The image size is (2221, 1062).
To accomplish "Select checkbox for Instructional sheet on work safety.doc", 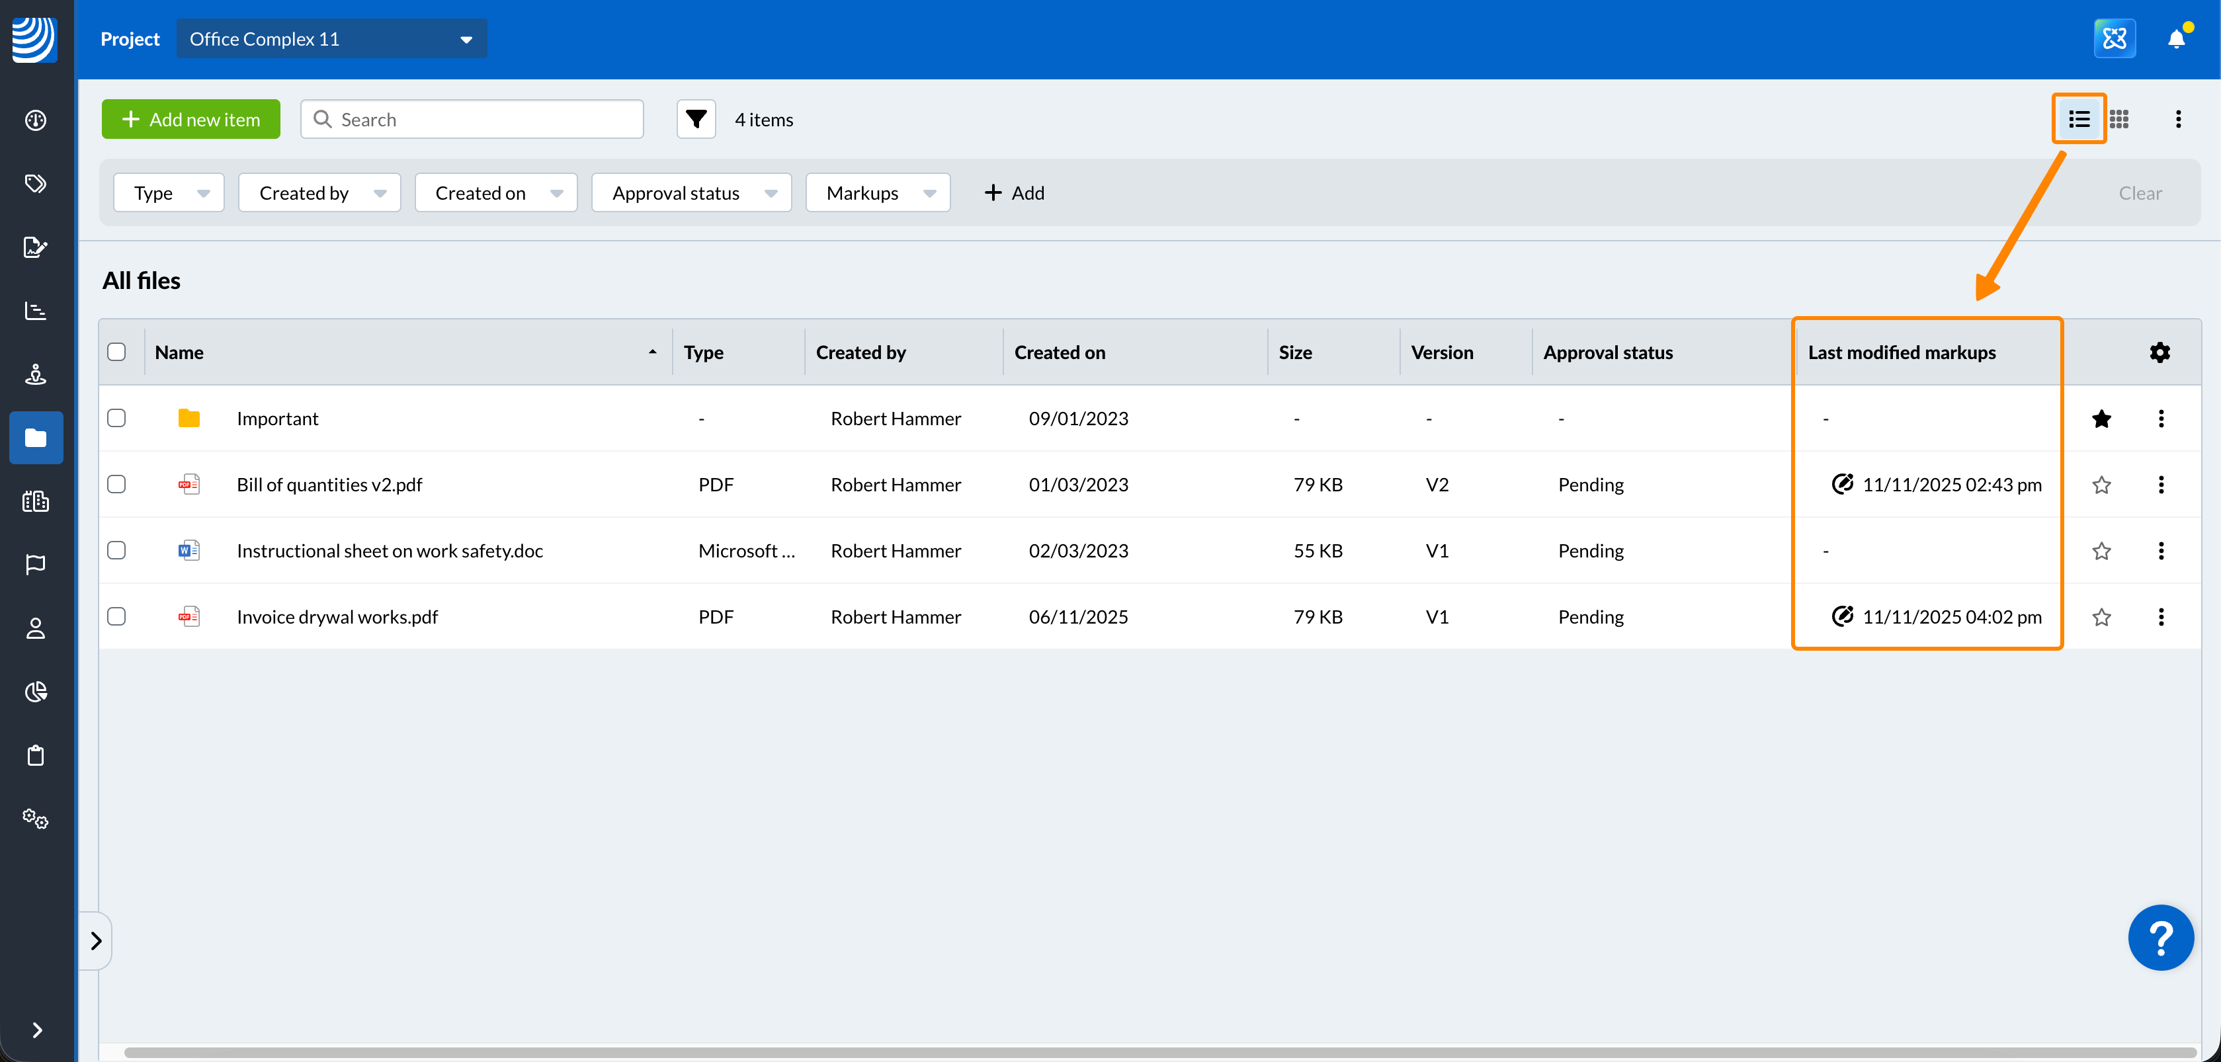I will click(116, 550).
